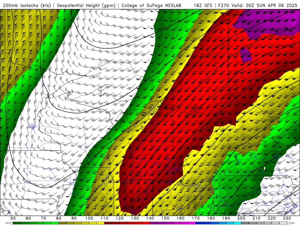The height and width of the screenshot is (225, 300).
Task: Click the 200 label on the color scale
Action: coord(241,218)
